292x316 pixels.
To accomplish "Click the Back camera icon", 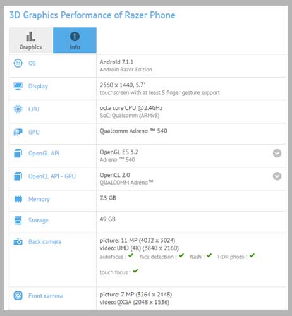I will [18, 241].
